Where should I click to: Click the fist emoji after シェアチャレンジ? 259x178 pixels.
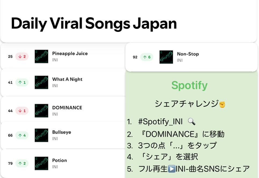click(222, 105)
